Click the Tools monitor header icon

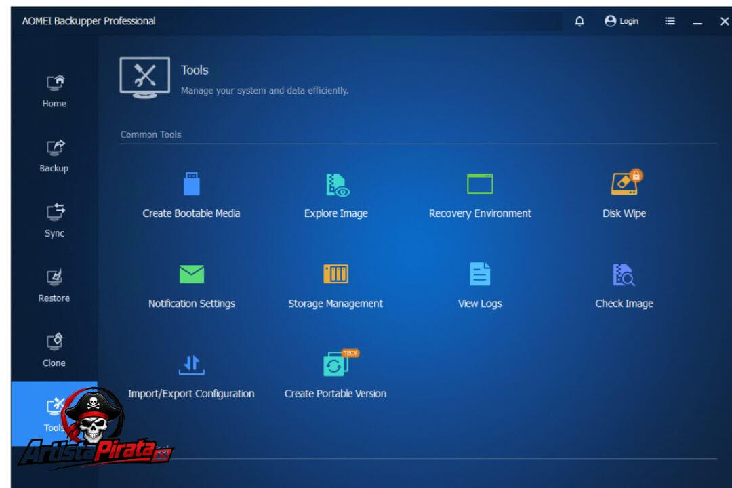click(x=145, y=77)
